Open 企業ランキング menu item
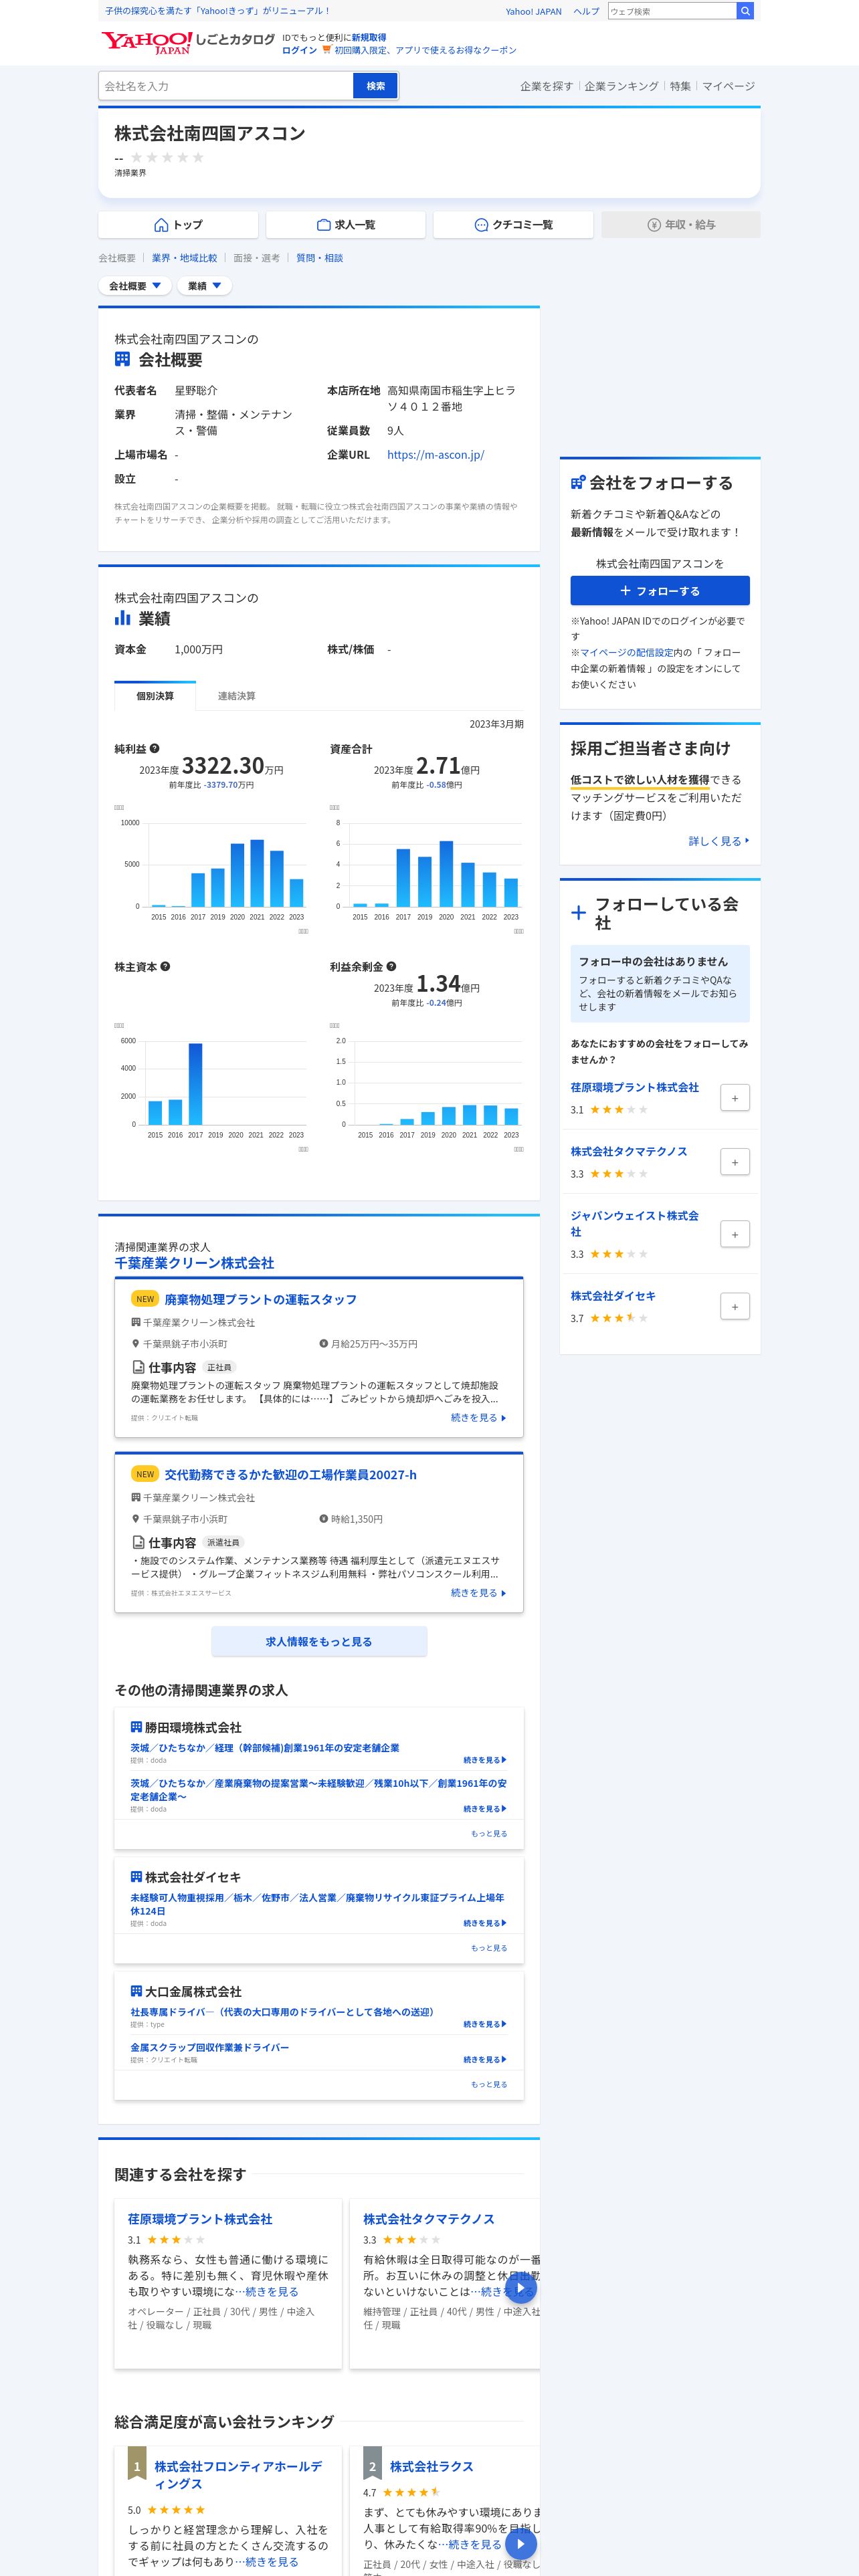The height and width of the screenshot is (2576, 859). 622,86
